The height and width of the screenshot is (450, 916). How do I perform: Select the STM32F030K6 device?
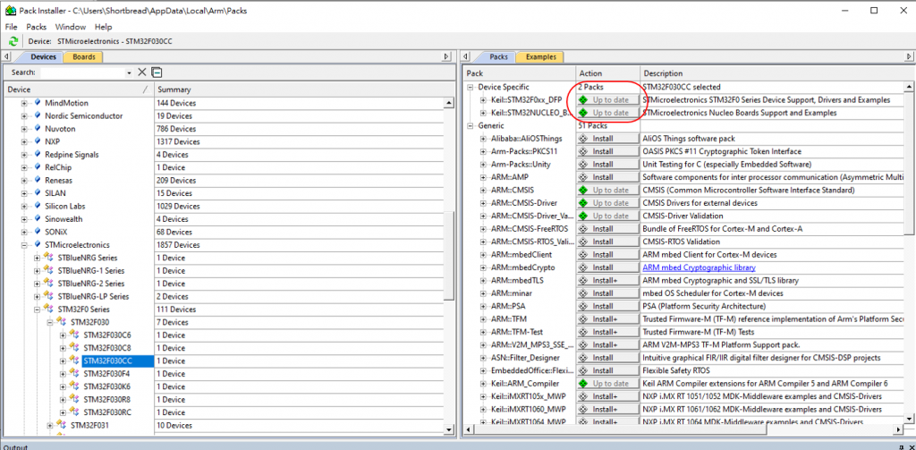pos(106,386)
